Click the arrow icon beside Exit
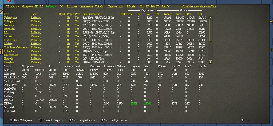The width and height of the screenshot is (273, 126). [x=242, y=120]
